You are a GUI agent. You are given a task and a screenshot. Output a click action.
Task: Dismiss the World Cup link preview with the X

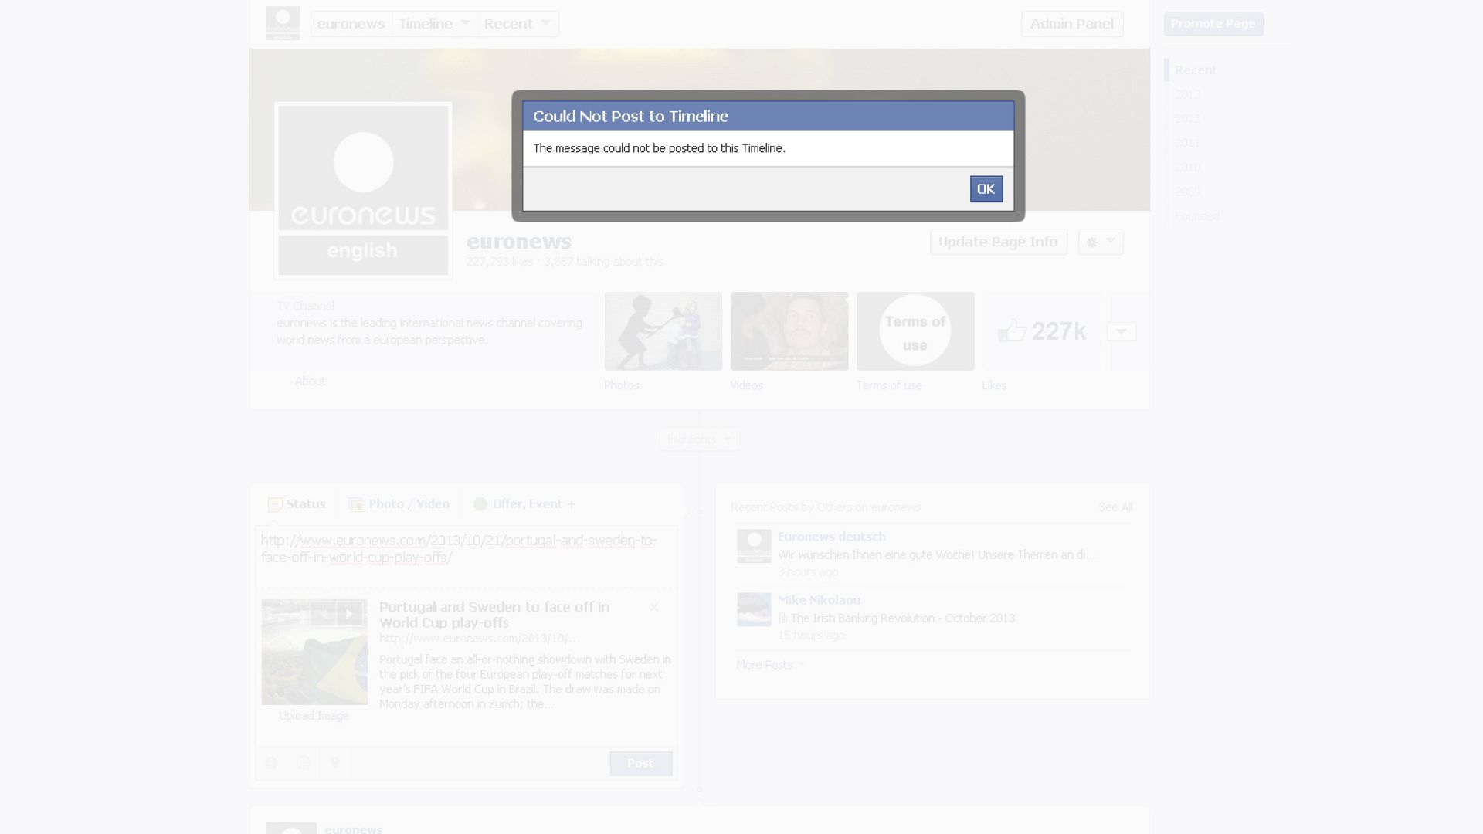[x=654, y=607]
